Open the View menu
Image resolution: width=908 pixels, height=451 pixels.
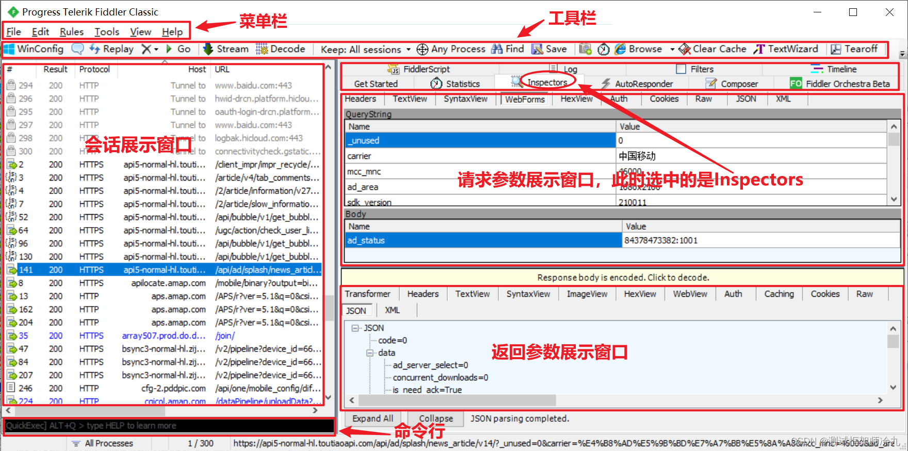[x=140, y=31]
